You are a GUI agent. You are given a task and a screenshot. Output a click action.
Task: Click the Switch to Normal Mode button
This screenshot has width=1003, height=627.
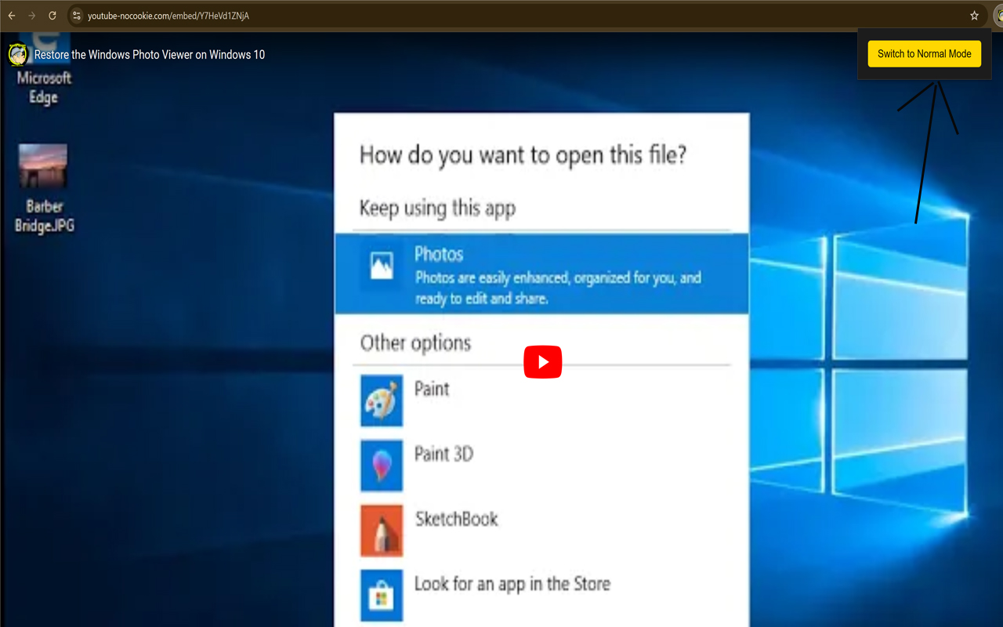point(925,54)
